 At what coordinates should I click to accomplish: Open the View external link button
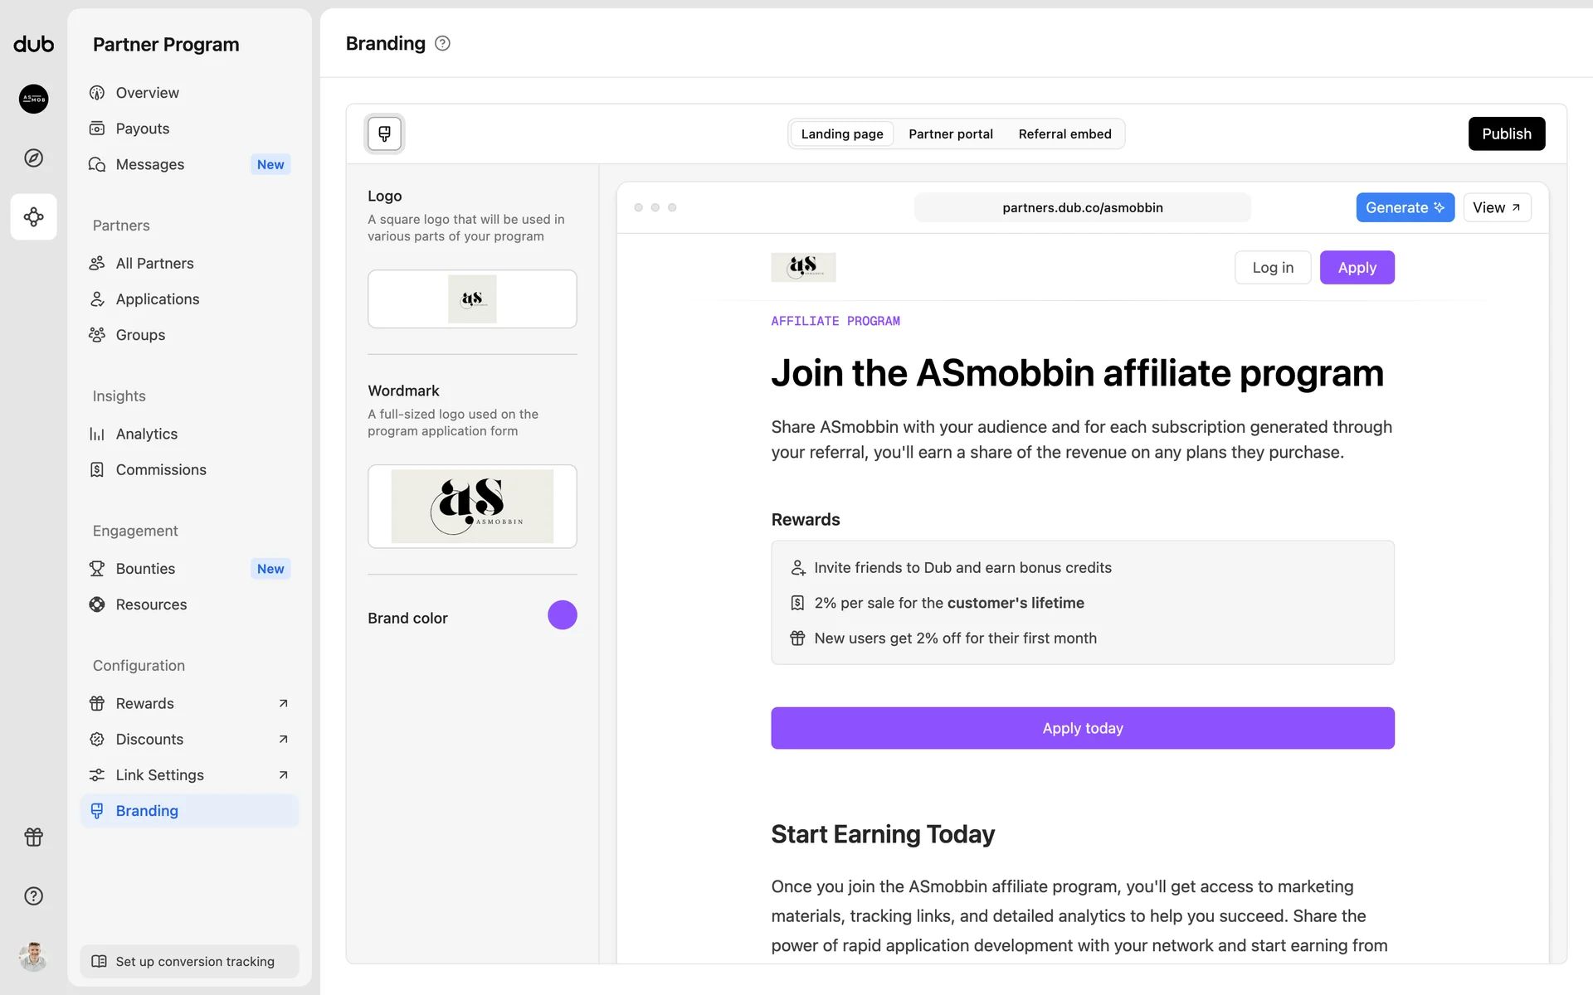1496,207
